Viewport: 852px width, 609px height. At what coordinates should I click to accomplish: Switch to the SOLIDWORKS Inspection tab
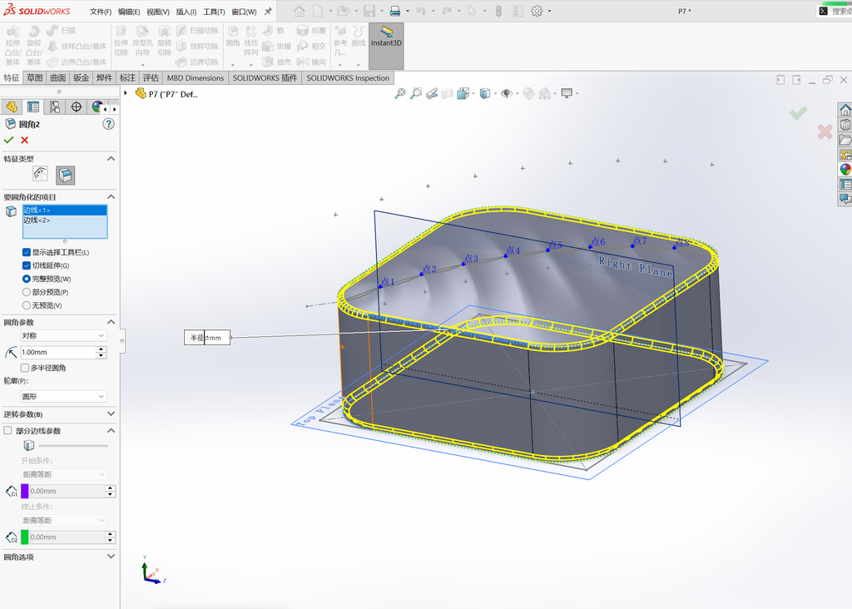pyautogui.click(x=348, y=77)
